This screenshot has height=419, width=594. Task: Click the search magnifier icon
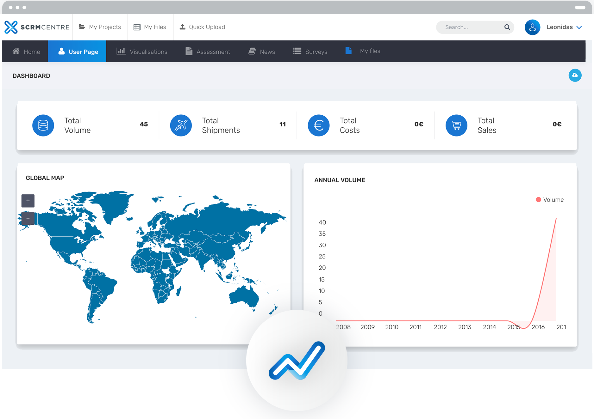(x=507, y=27)
